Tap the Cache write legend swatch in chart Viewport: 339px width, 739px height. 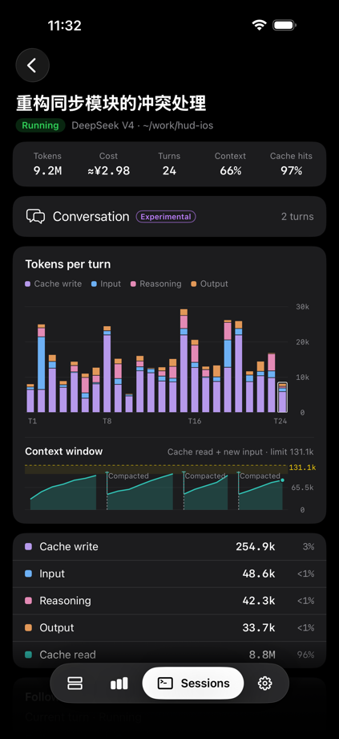(28, 284)
